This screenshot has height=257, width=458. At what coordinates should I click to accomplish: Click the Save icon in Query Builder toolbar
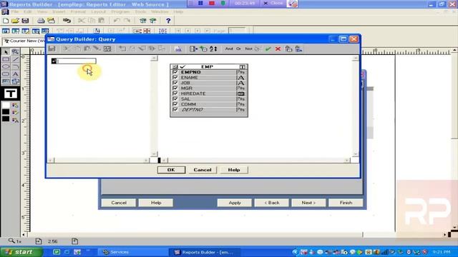pyautogui.click(x=52, y=49)
